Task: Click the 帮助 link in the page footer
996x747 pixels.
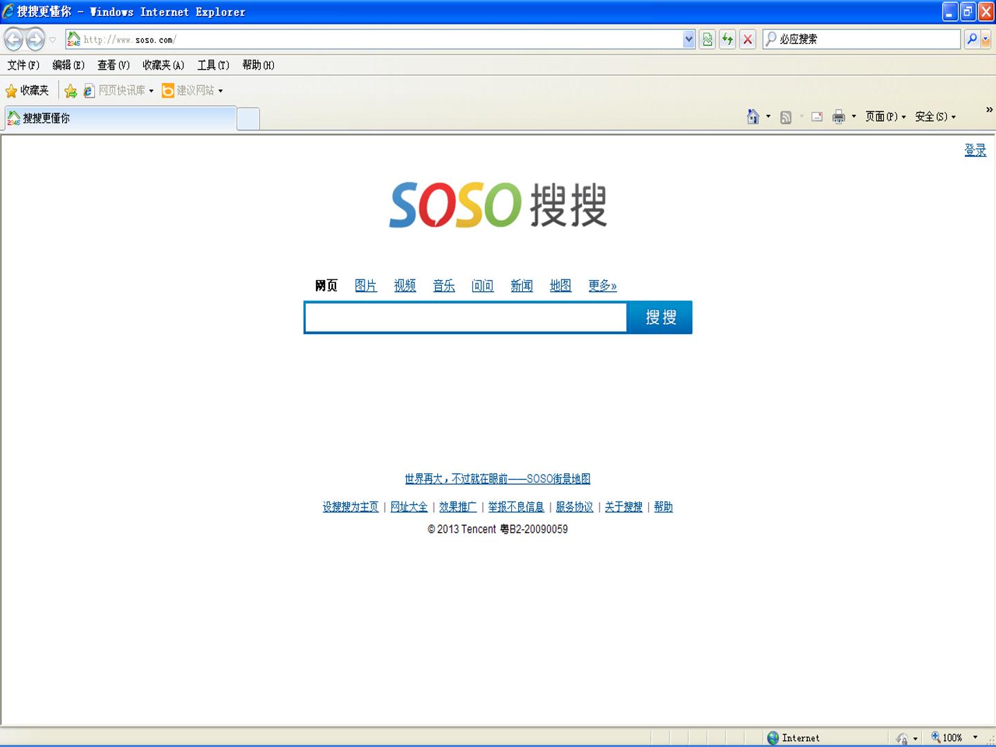Action: (663, 507)
